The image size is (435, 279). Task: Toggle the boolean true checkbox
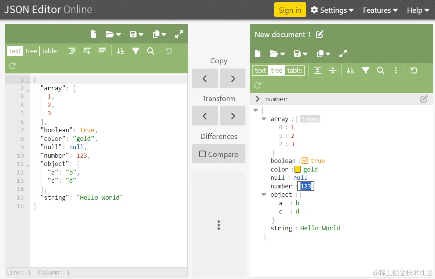tap(305, 161)
